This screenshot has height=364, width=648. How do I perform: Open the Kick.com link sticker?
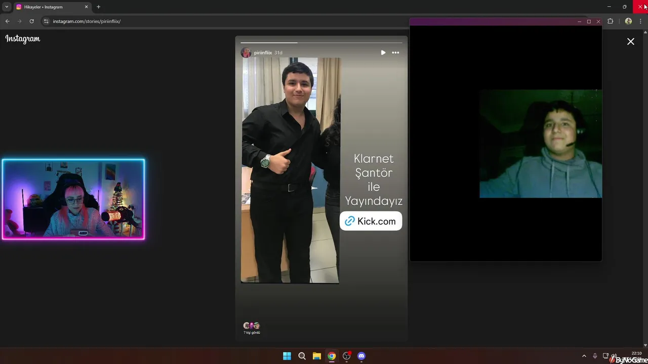coord(371,221)
